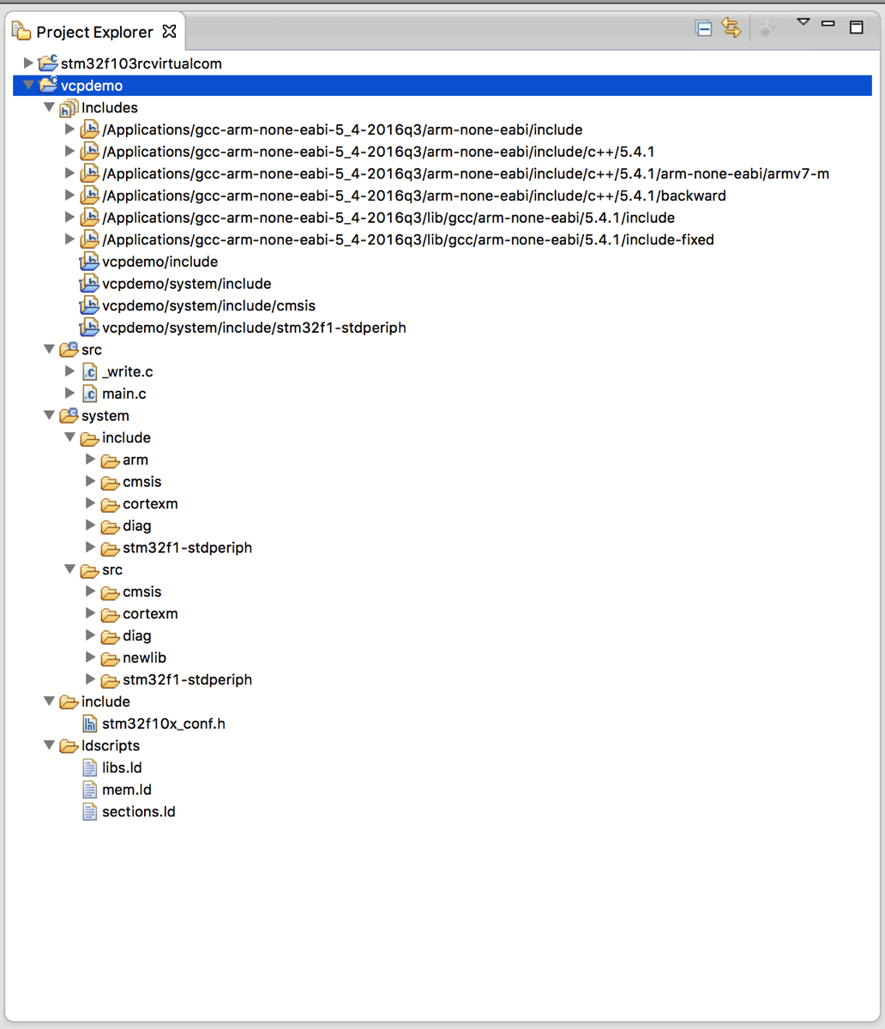Viewport: 885px width, 1029px height.
Task: Expand the _write.c file
Action: [x=70, y=371]
